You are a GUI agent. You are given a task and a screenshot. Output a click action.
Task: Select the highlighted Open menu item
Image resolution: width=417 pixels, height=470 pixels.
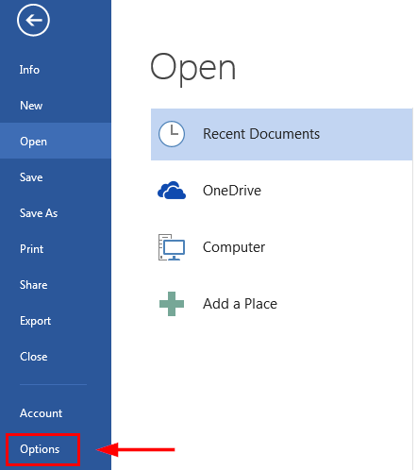tap(56, 141)
